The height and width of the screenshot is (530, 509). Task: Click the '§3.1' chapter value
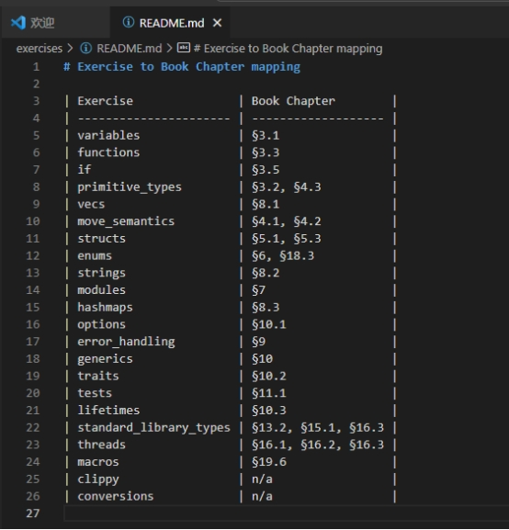[266, 135]
